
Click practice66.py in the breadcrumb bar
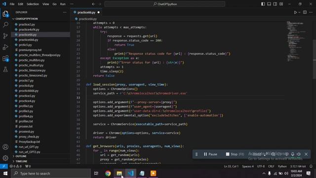click(x=88, y=19)
